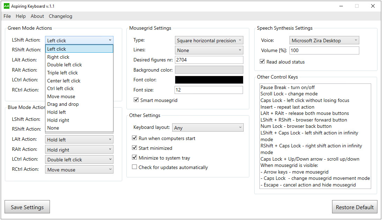Minimize the Aspiring Keyboard window
The width and height of the screenshot is (382, 220).
(x=341, y=6)
